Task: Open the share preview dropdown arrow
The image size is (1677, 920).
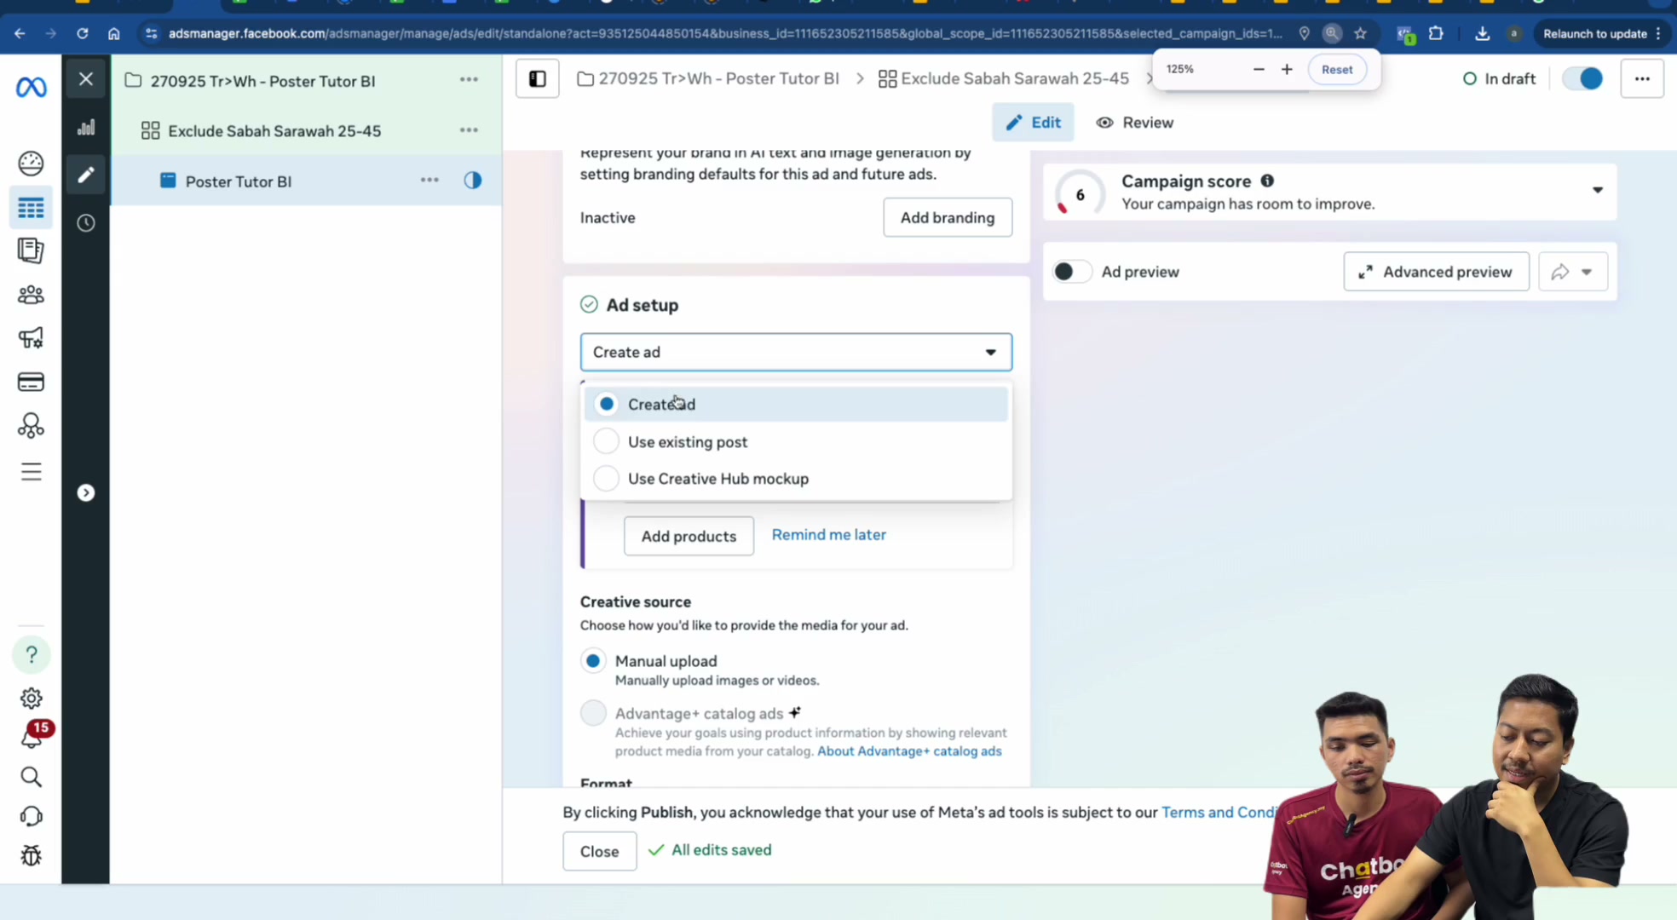Action: click(x=1587, y=272)
